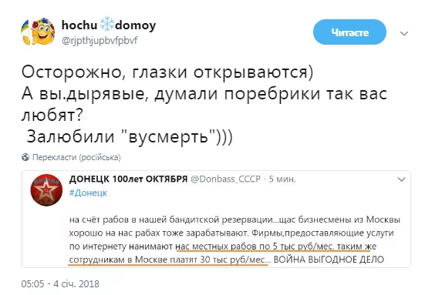Expand the quoted tweet's options chevron
The image size is (432, 295).
[402, 179]
